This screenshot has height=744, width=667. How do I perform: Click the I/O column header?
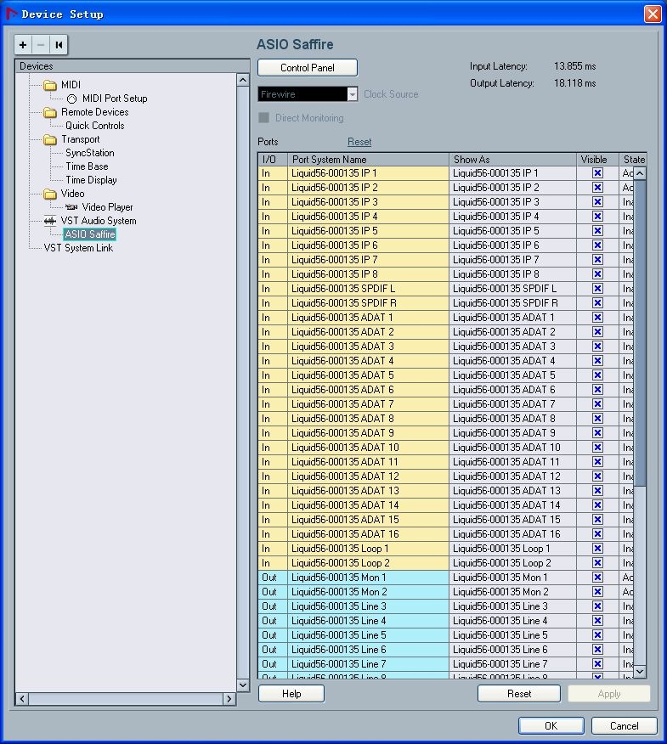click(273, 160)
